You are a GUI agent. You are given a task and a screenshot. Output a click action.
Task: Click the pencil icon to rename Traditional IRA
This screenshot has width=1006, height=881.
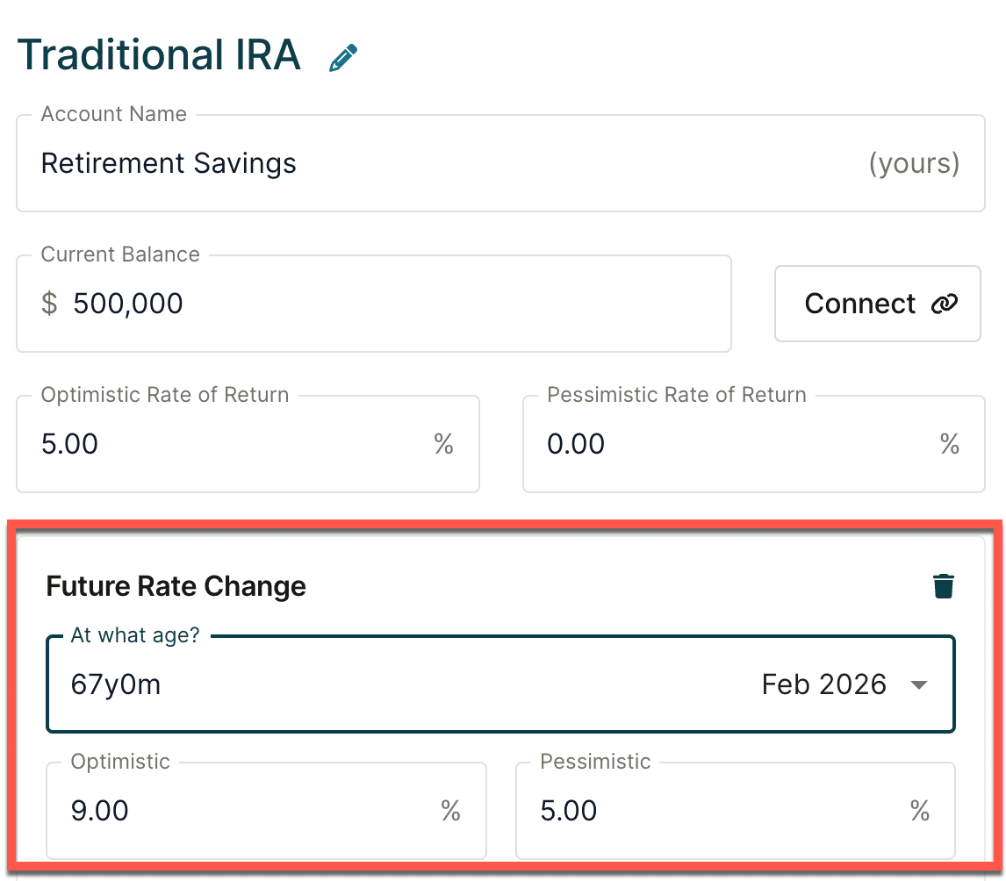coord(342,55)
